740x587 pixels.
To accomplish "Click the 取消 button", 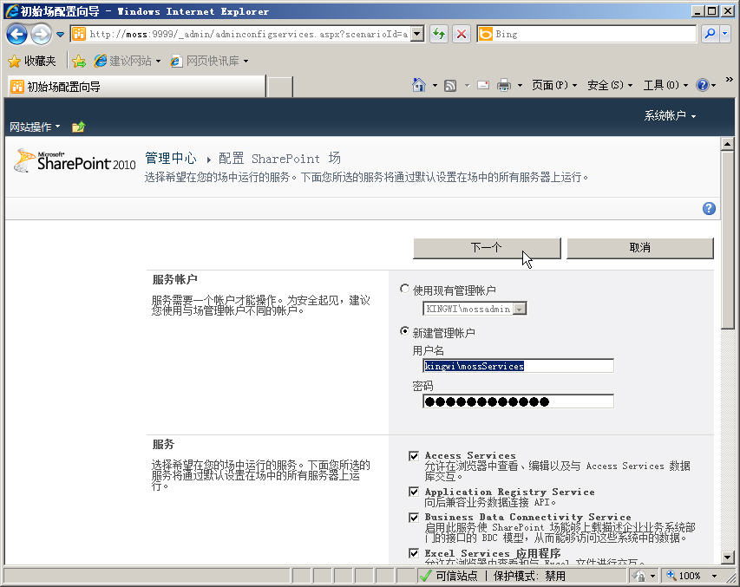I will click(x=640, y=248).
